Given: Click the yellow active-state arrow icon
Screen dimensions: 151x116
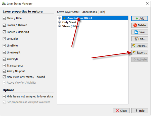Looking at the screenshot, I should coord(64,18).
